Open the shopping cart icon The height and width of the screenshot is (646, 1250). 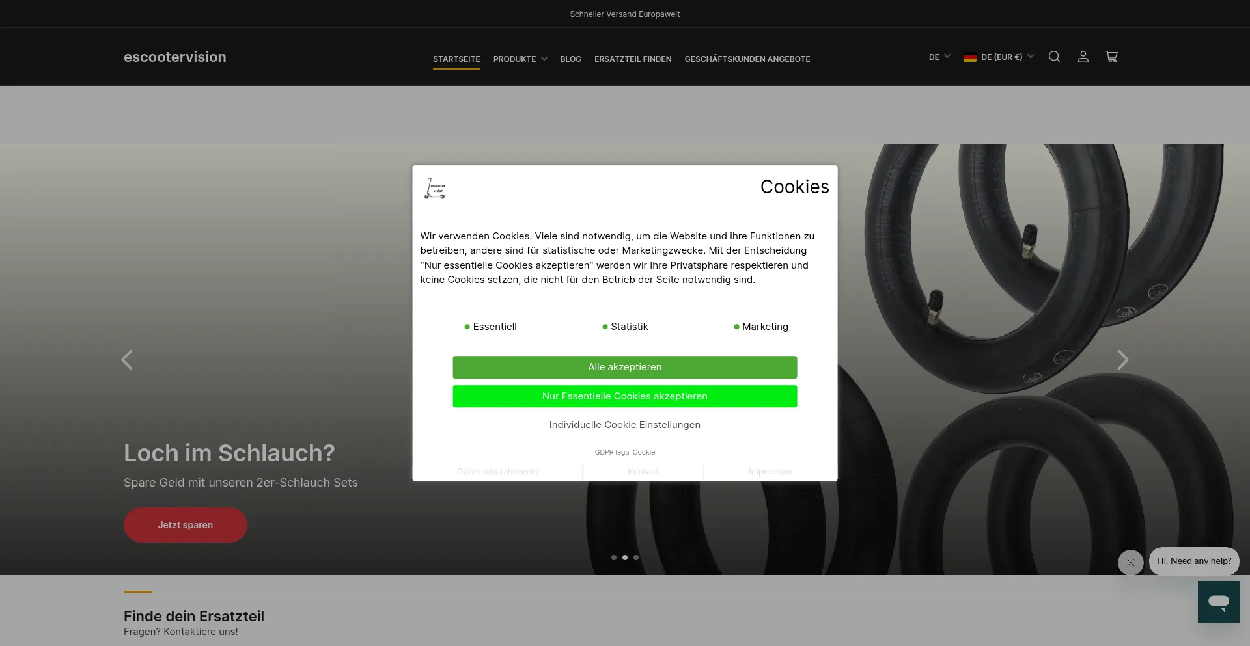click(x=1111, y=57)
